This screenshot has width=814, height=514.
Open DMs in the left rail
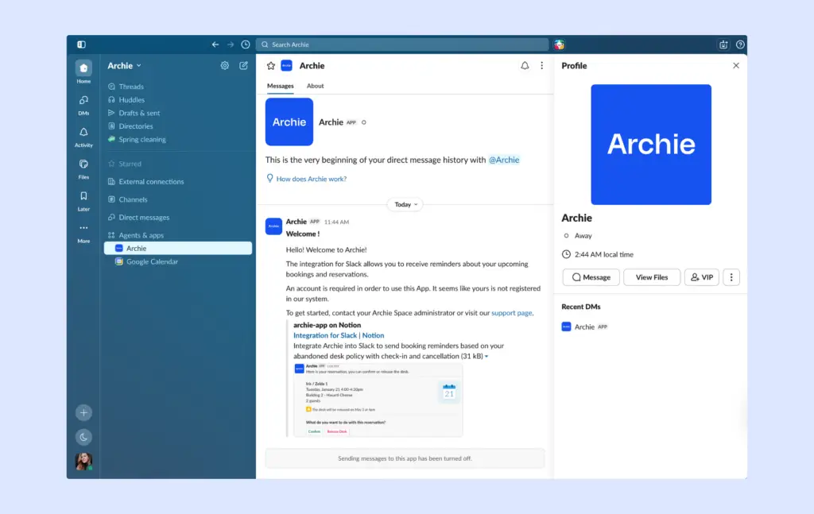point(83,105)
